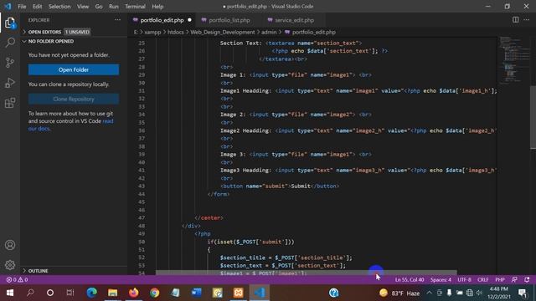Open the clock showing 4:48 PM
This screenshot has width=536, height=301.
click(499, 293)
